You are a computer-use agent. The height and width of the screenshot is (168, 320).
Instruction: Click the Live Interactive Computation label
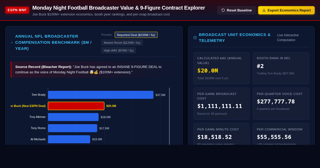[288, 38]
